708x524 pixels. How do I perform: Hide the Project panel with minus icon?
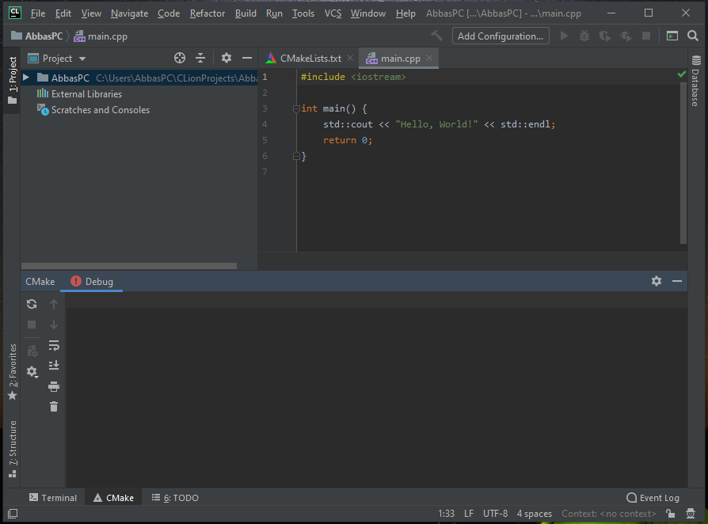(246, 58)
